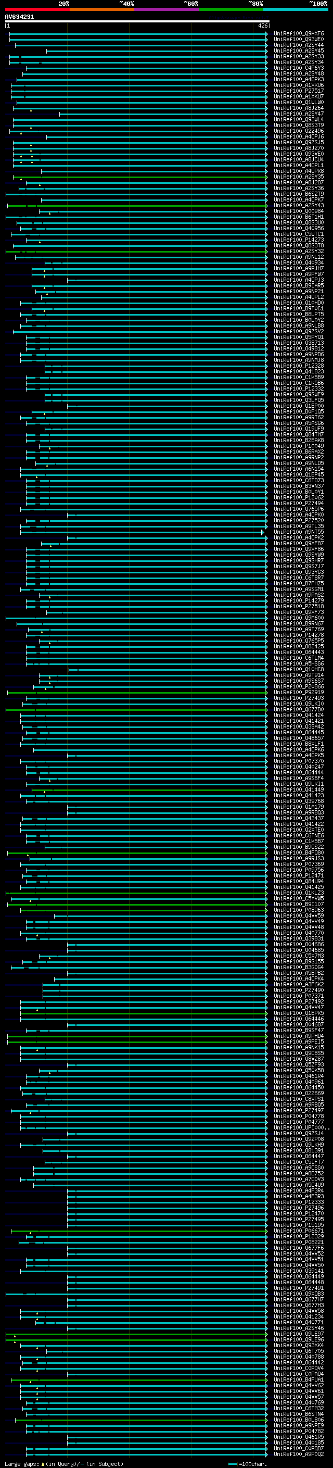Image resolution: width=333 pixels, height=1468 pixels.
Task: Click label UniRef100_P09756
Action: pyautogui.click(x=299, y=870)
